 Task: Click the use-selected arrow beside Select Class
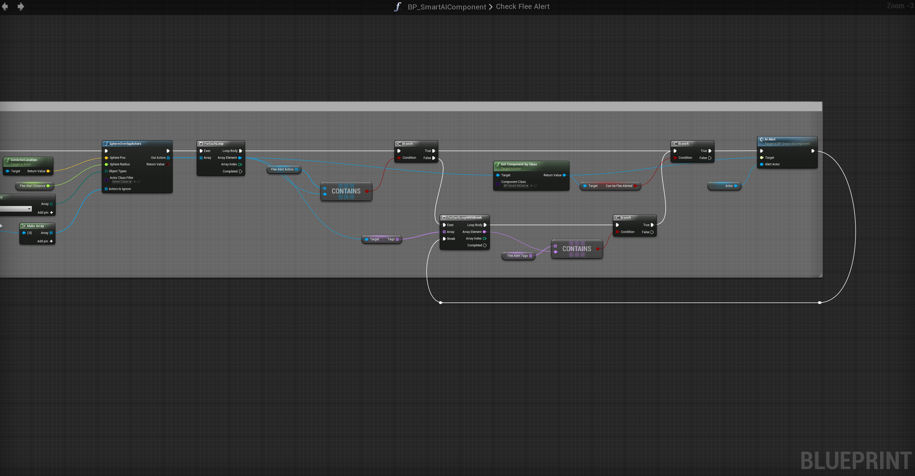coord(135,182)
